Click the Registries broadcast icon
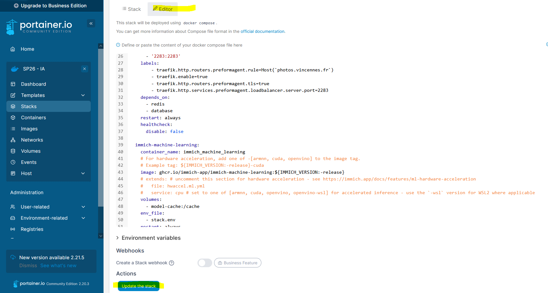 point(13,229)
